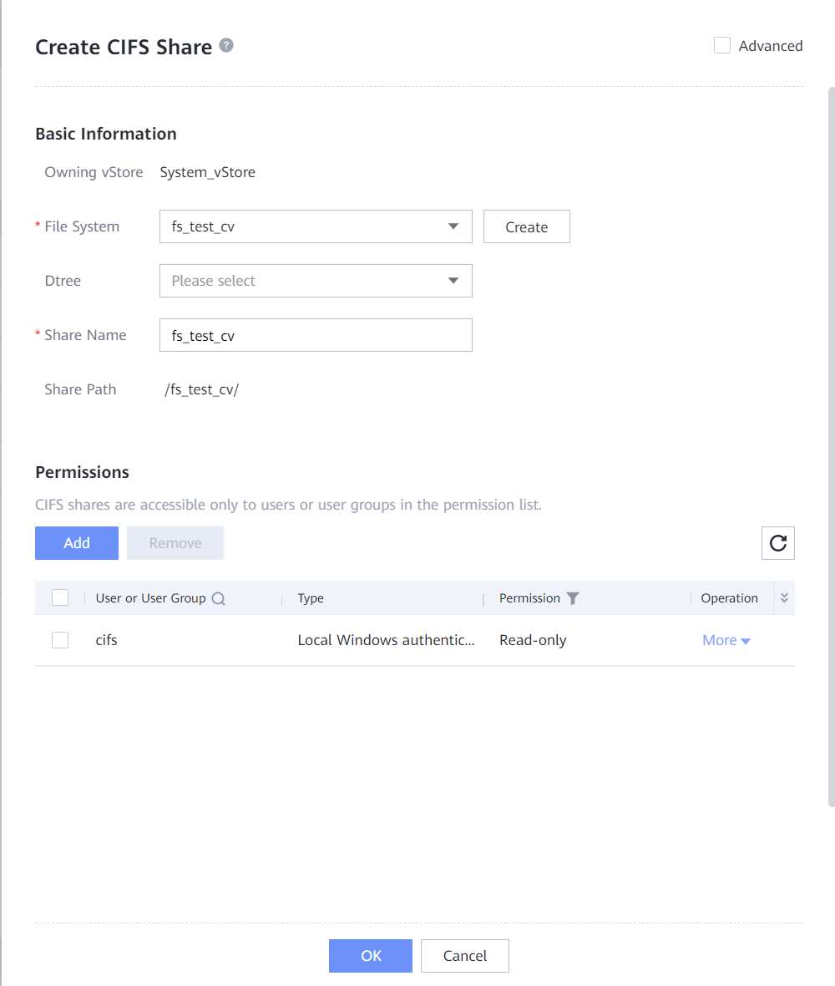Viewport: 835px width, 986px height.
Task: Click search icon in User or User Group column
Action: tap(219, 598)
